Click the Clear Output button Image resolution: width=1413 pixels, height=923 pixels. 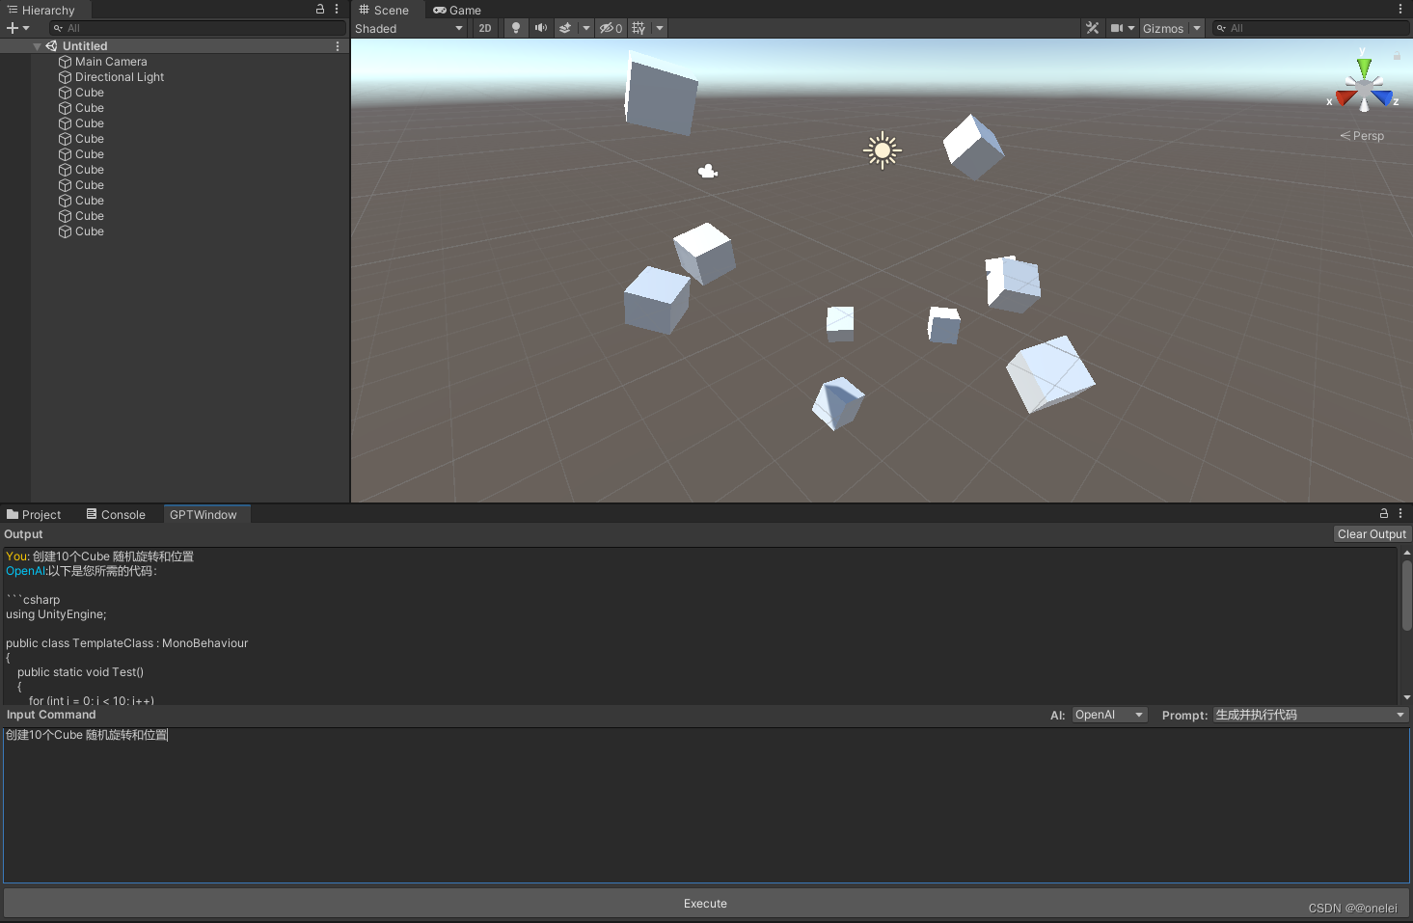tap(1372, 534)
